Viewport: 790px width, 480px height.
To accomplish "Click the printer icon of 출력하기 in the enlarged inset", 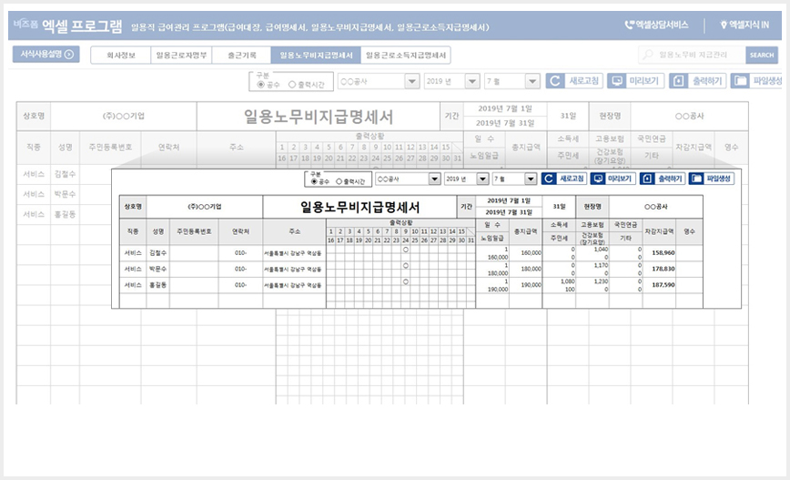I will 647,179.
